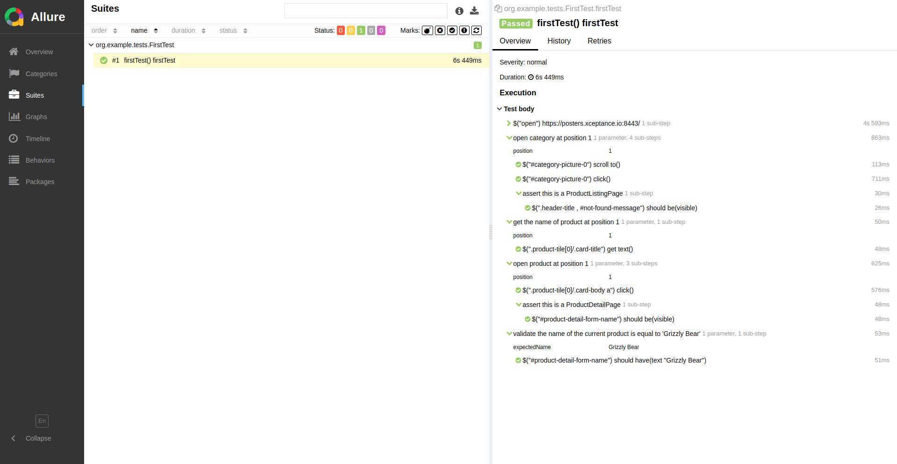Image resolution: width=897 pixels, height=464 pixels.
Task: Toggle the retry arrows mark filter
Action: point(477,30)
